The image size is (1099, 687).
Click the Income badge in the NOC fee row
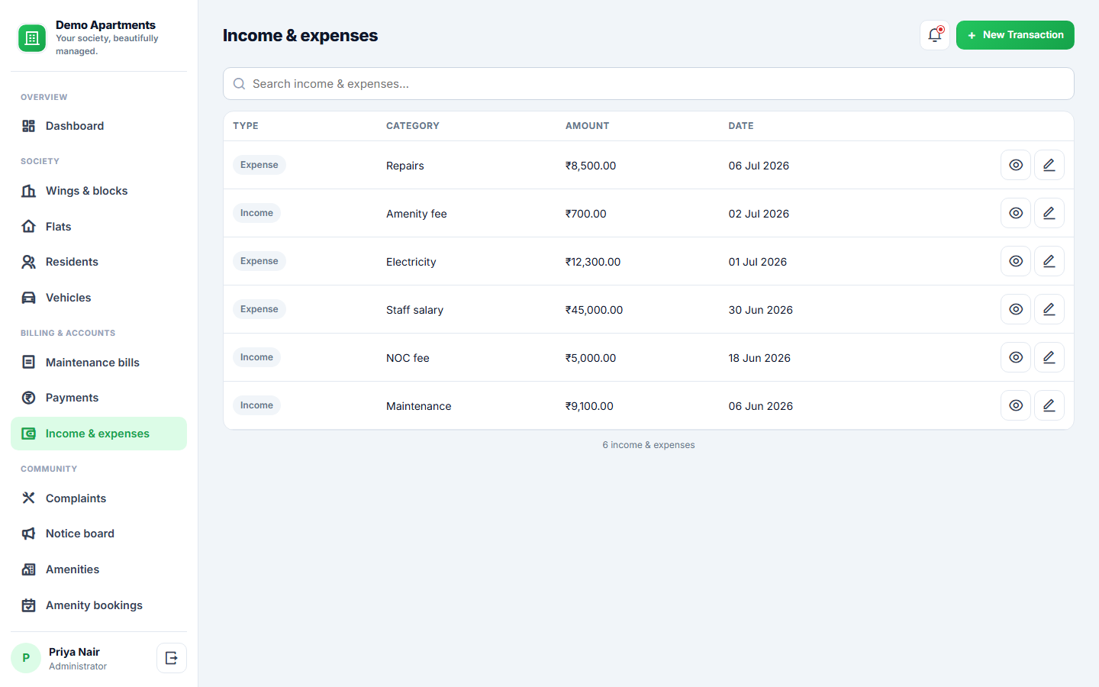point(256,357)
